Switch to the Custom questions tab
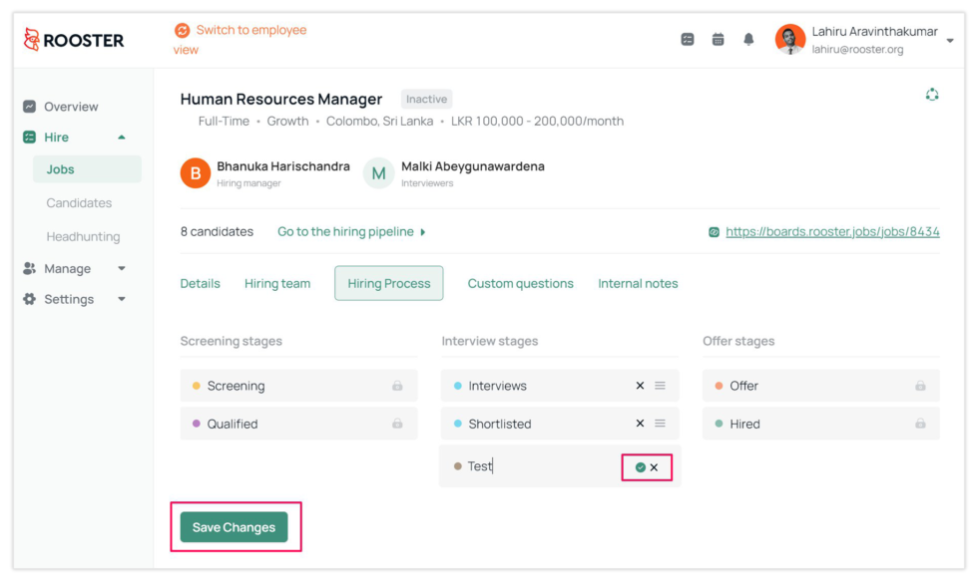978x581 pixels. point(520,283)
